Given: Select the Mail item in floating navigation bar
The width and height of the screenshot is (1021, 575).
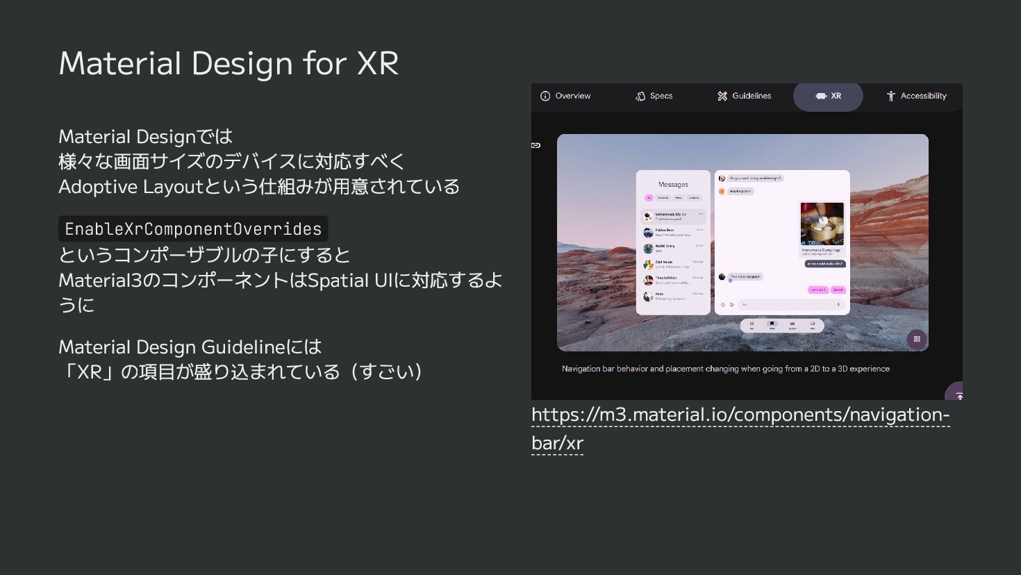Looking at the screenshot, I should pos(752,325).
